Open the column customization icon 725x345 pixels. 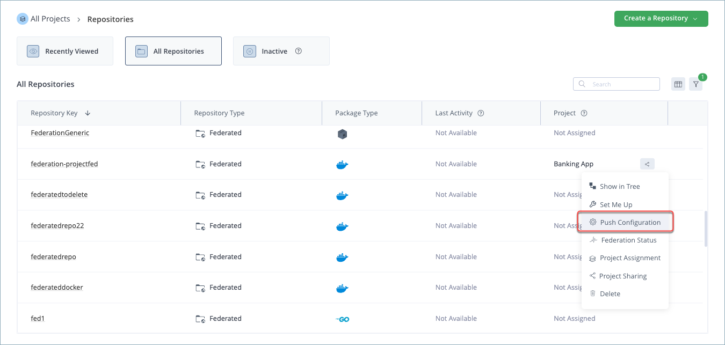coord(678,84)
